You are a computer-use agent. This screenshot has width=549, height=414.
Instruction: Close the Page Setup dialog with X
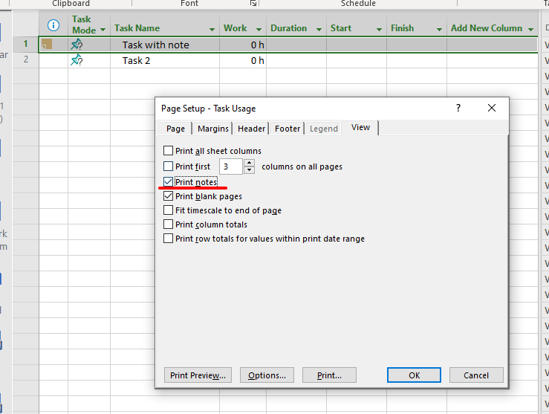492,108
